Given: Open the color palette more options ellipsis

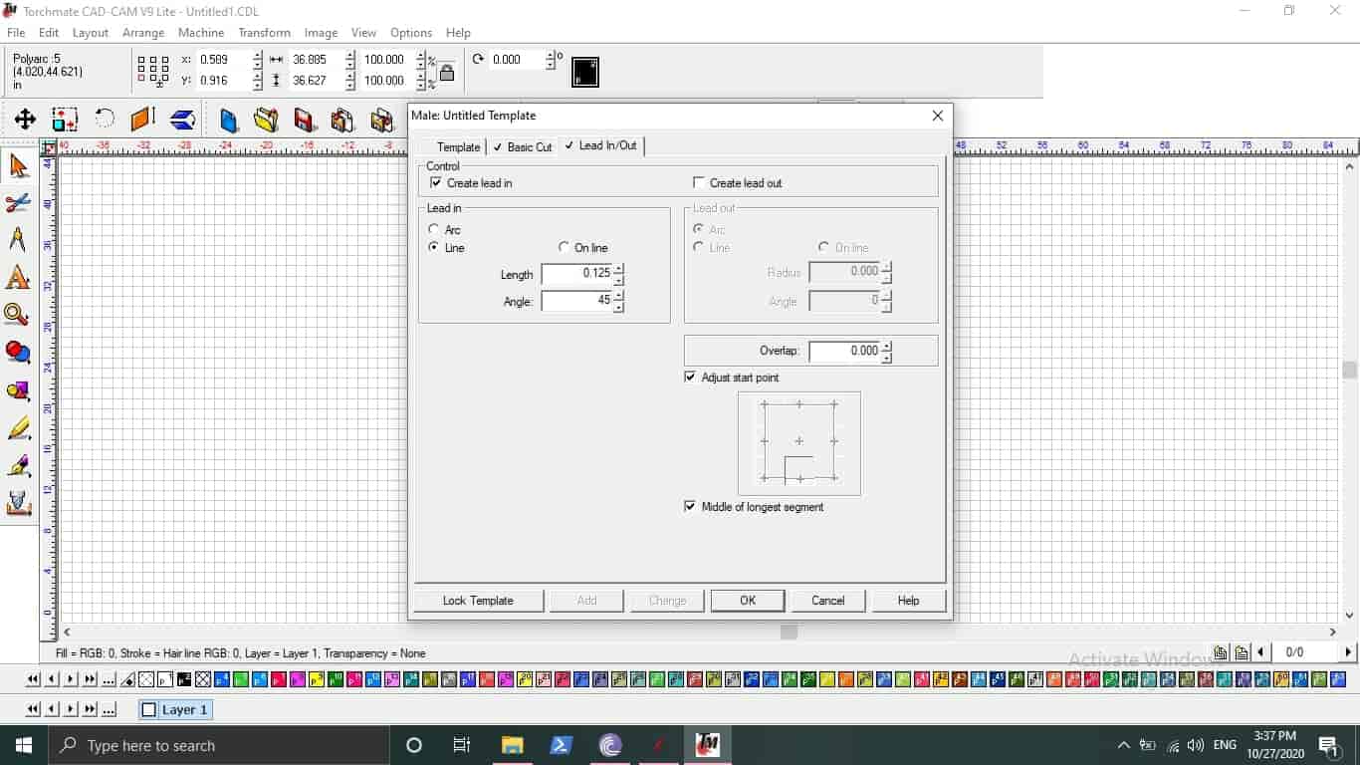Looking at the screenshot, I should coord(110,680).
